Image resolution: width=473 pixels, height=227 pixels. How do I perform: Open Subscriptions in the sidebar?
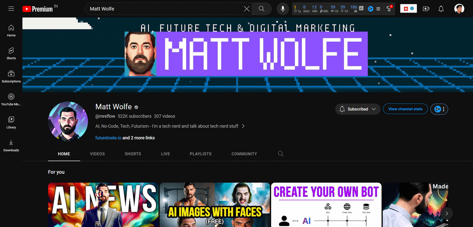(11, 77)
